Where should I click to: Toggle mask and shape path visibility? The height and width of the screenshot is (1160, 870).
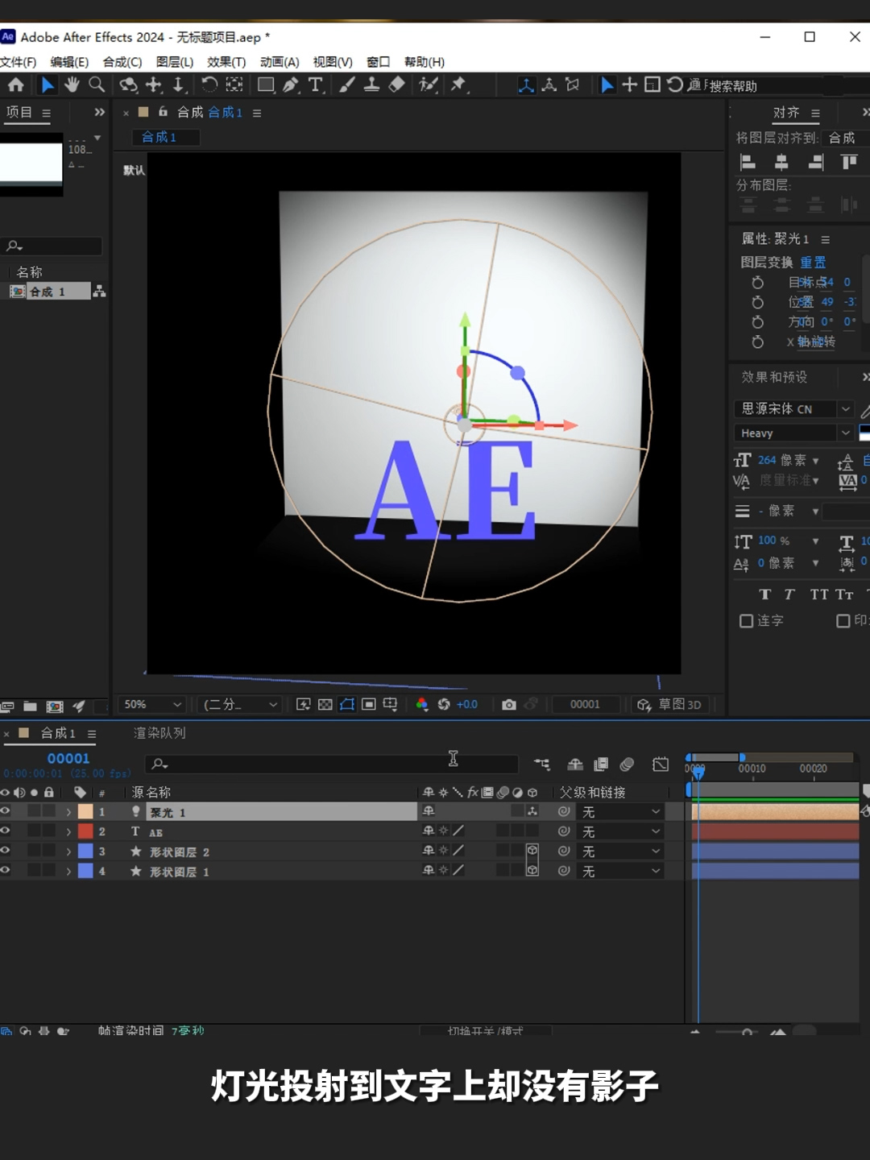point(347,705)
